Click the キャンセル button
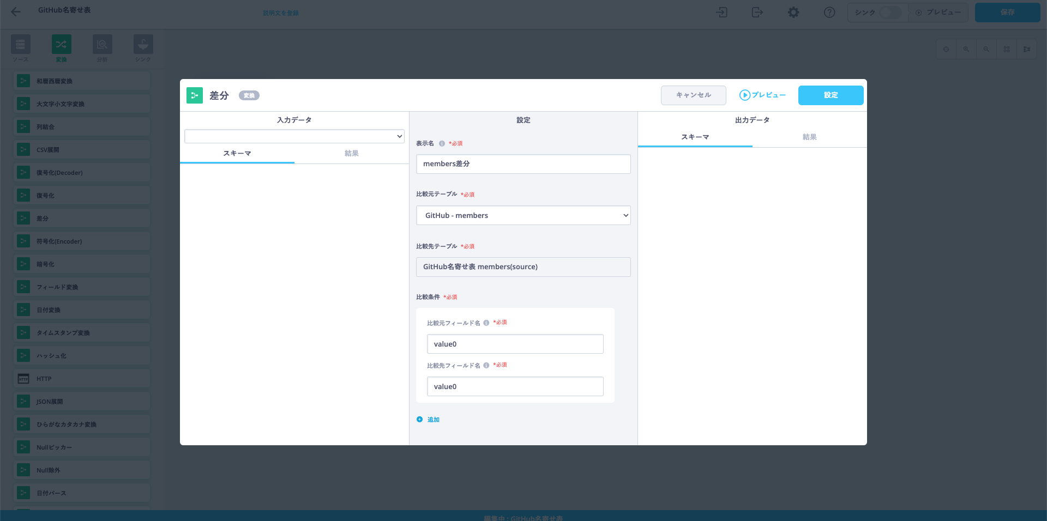1047x521 pixels. [693, 95]
